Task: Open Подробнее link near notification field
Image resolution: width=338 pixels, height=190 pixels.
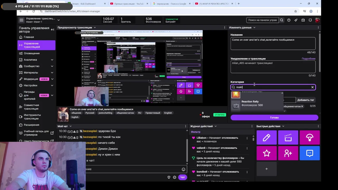Action: [x=308, y=59]
